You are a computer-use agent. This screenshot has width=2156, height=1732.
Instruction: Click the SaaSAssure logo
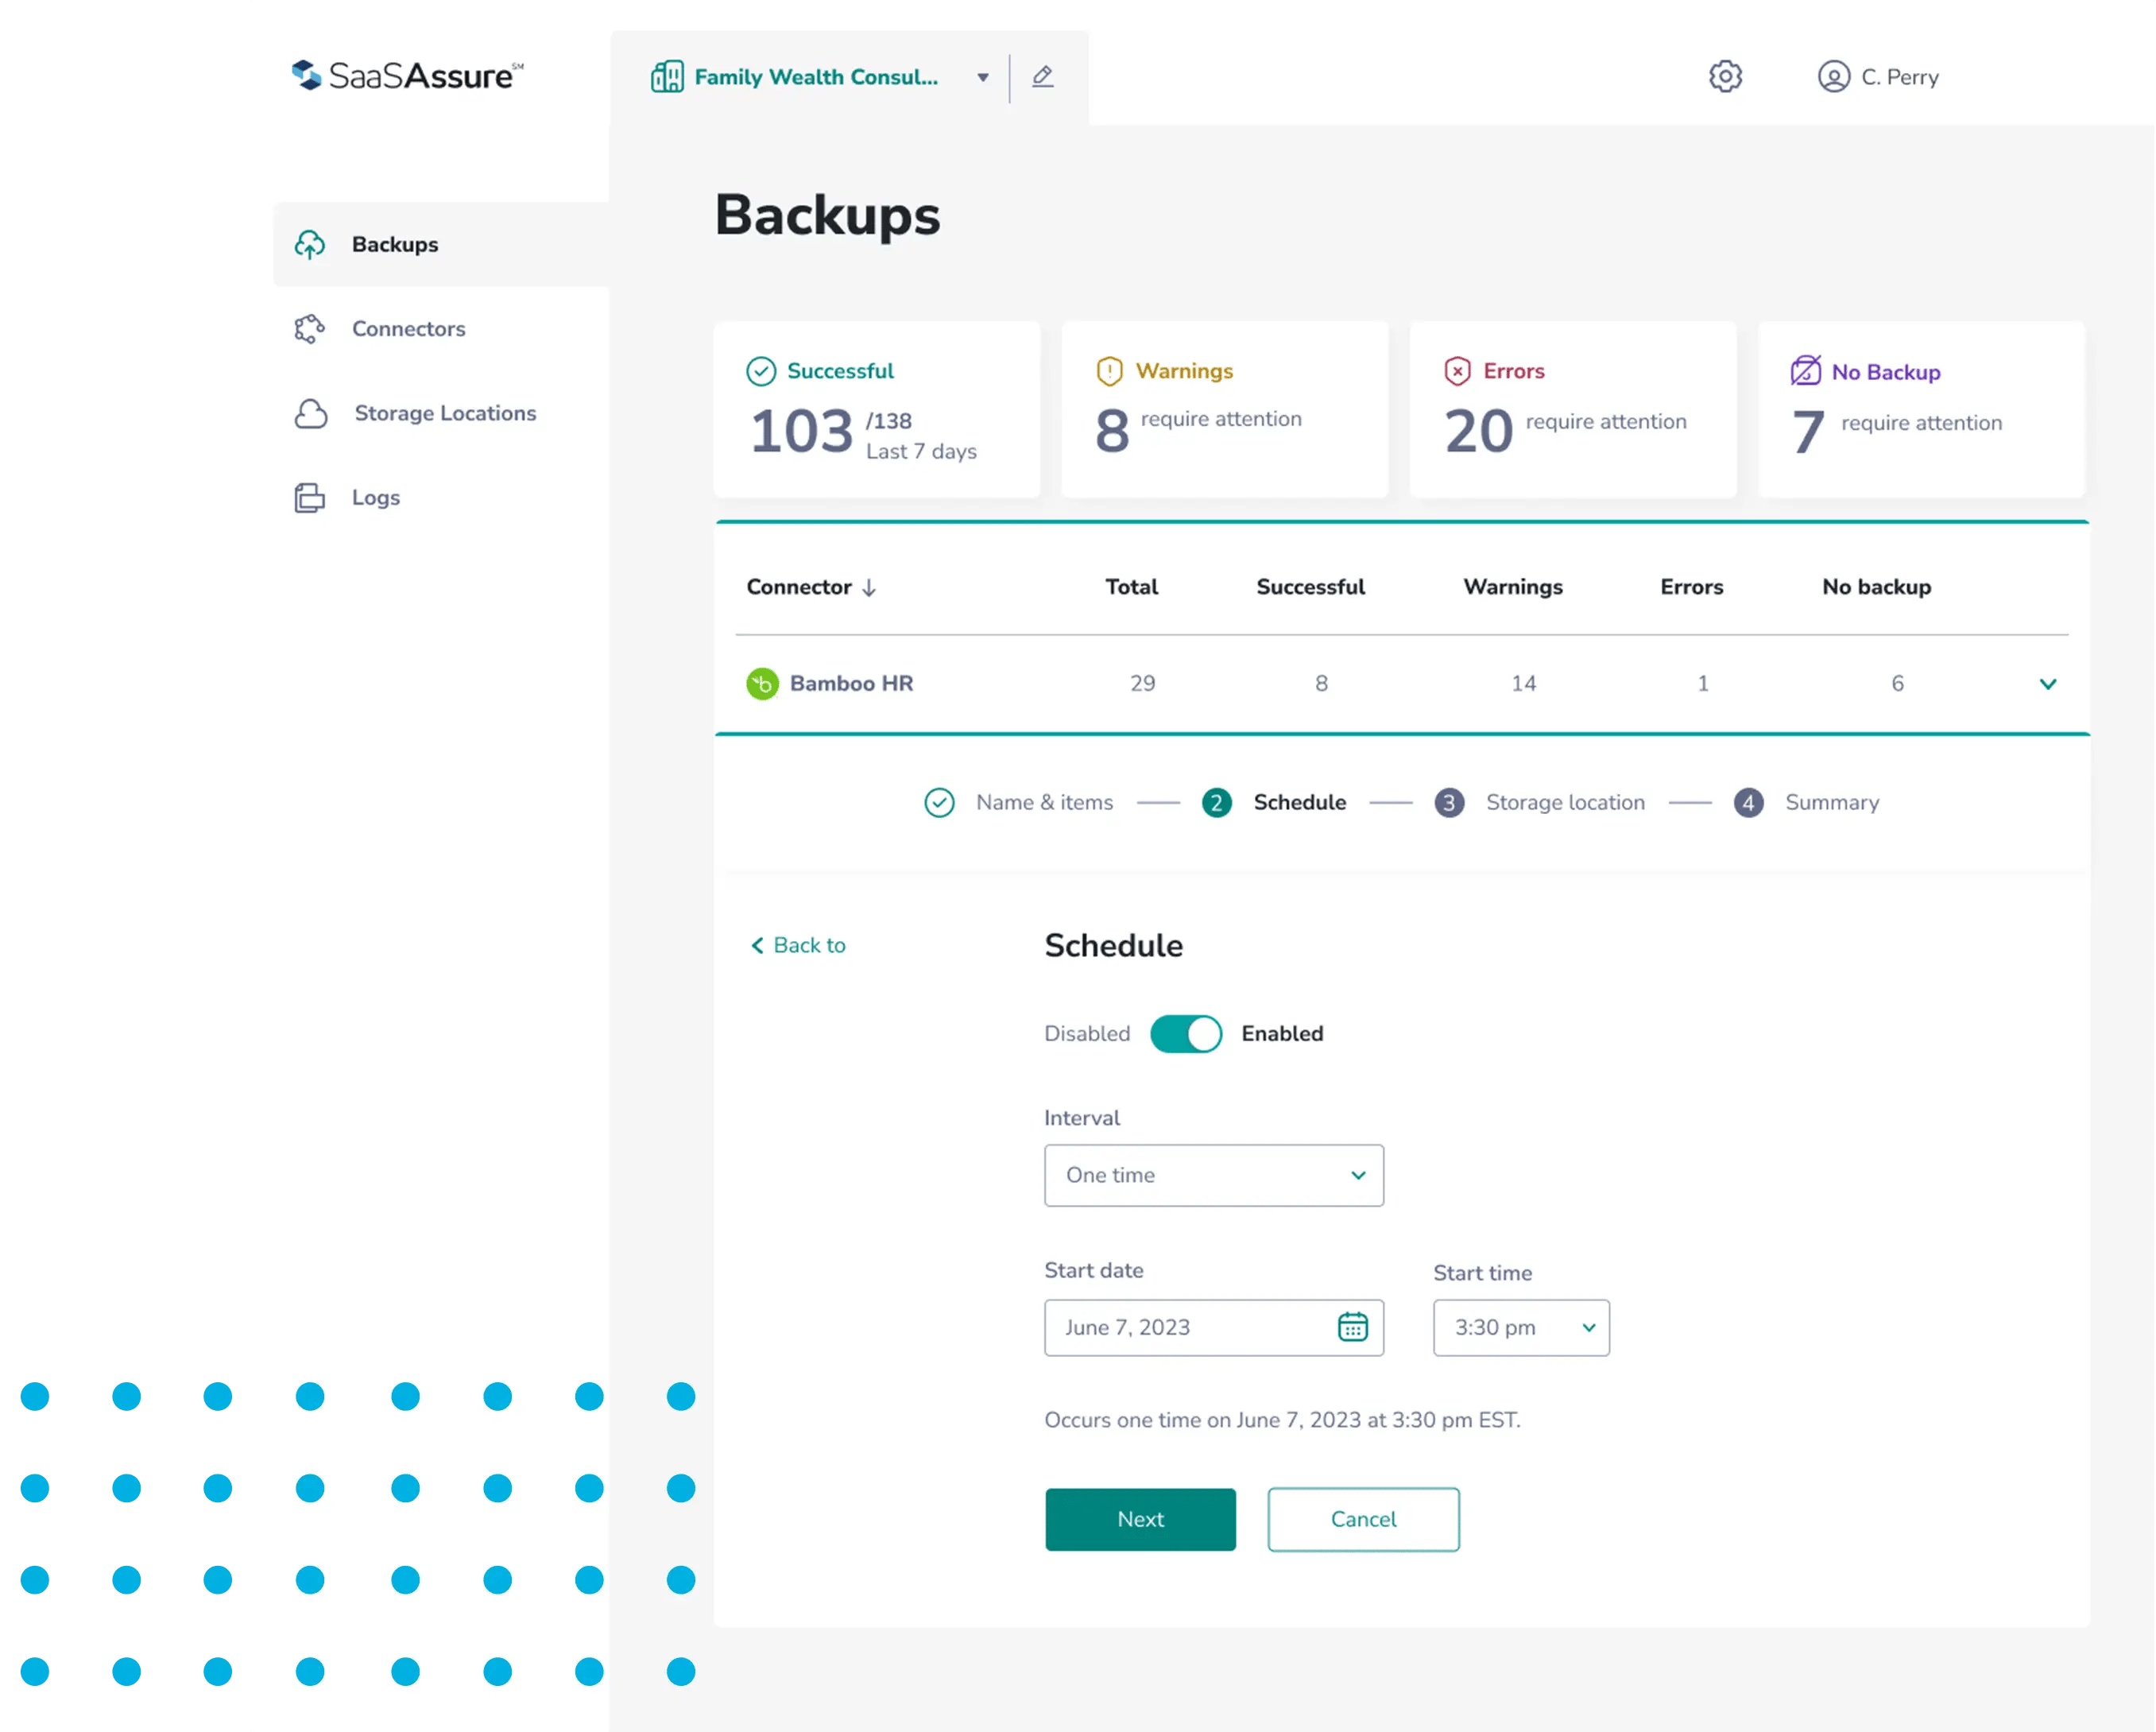(x=407, y=76)
